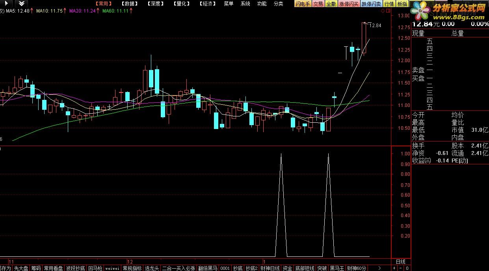Viewport: 489px width, 271px height.
Task: Click the 卖盘 label in order book
Action: 418,71
